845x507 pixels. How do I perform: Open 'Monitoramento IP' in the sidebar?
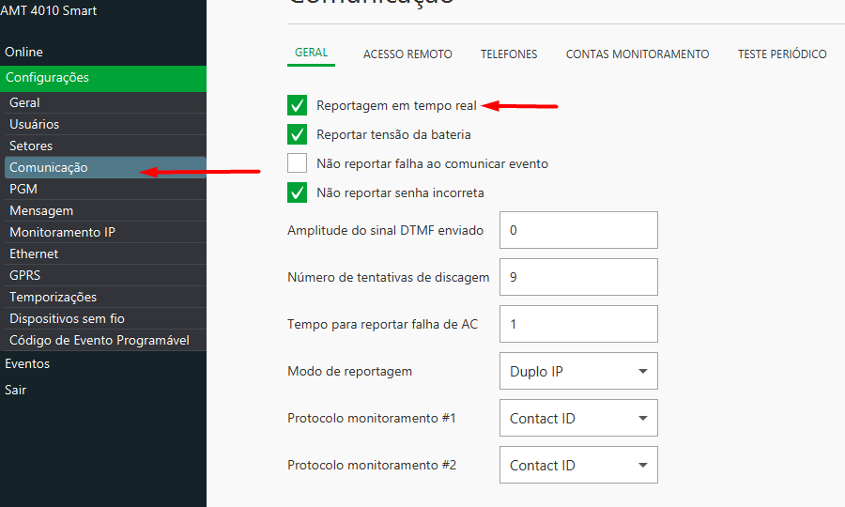(63, 232)
